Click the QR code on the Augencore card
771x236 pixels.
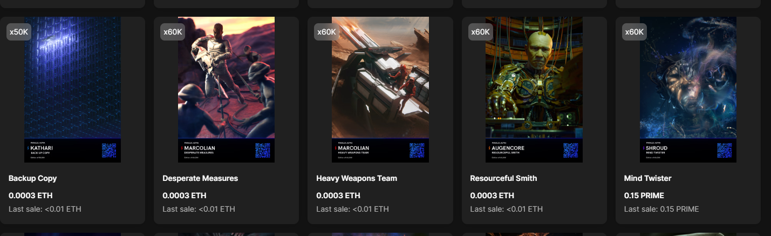click(x=570, y=150)
